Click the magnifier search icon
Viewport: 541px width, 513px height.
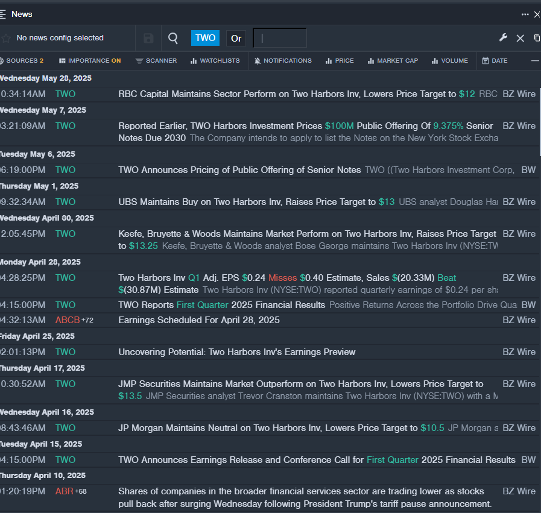(173, 38)
